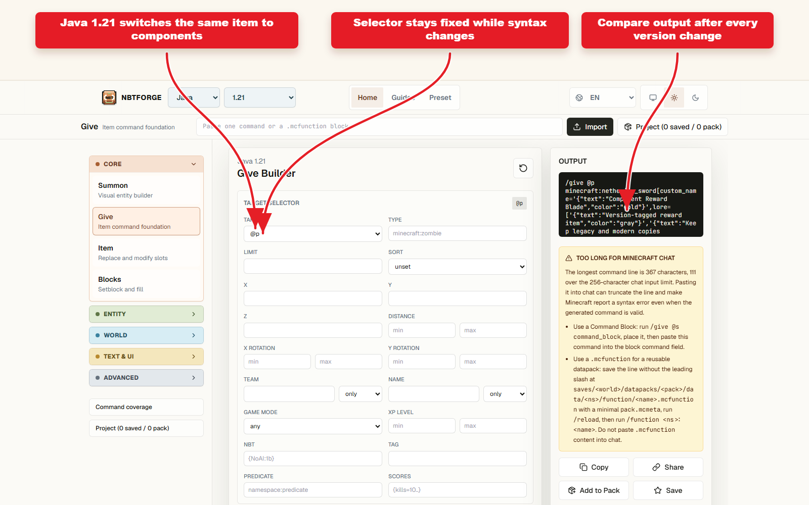
Task: Click the Copy output button
Action: (x=594, y=467)
